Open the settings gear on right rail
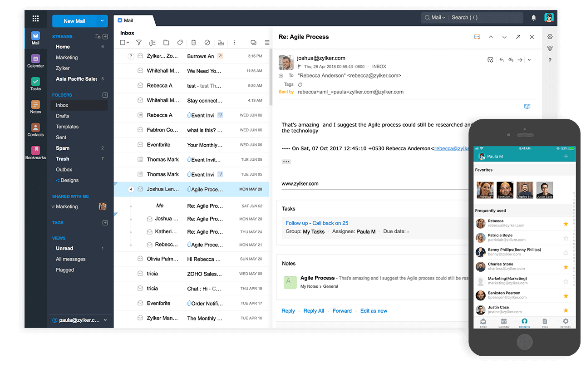Screen dimensions: 581x373 point(550,37)
